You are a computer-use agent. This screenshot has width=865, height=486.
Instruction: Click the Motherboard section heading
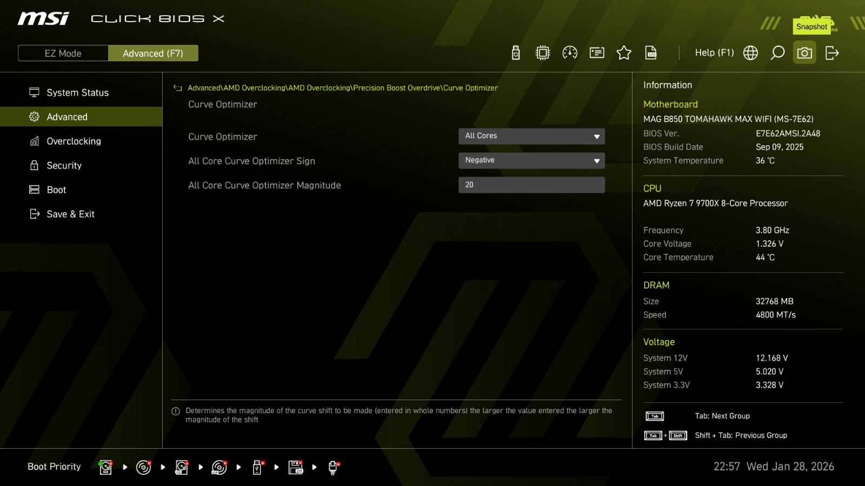click(670, 104)
